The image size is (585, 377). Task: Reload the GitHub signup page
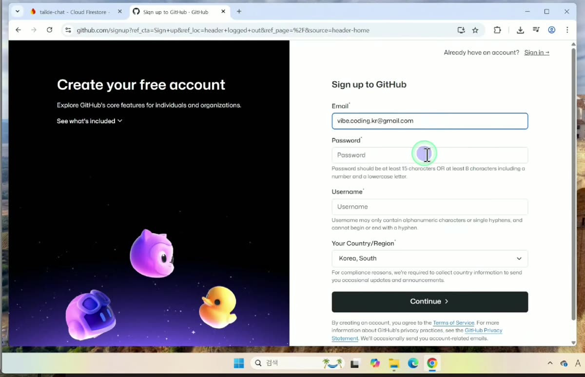click(49, 30)
